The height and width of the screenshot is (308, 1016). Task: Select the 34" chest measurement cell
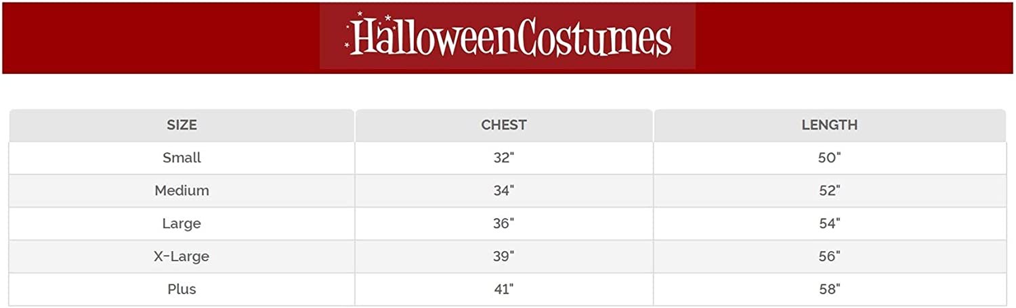point(503,191)
